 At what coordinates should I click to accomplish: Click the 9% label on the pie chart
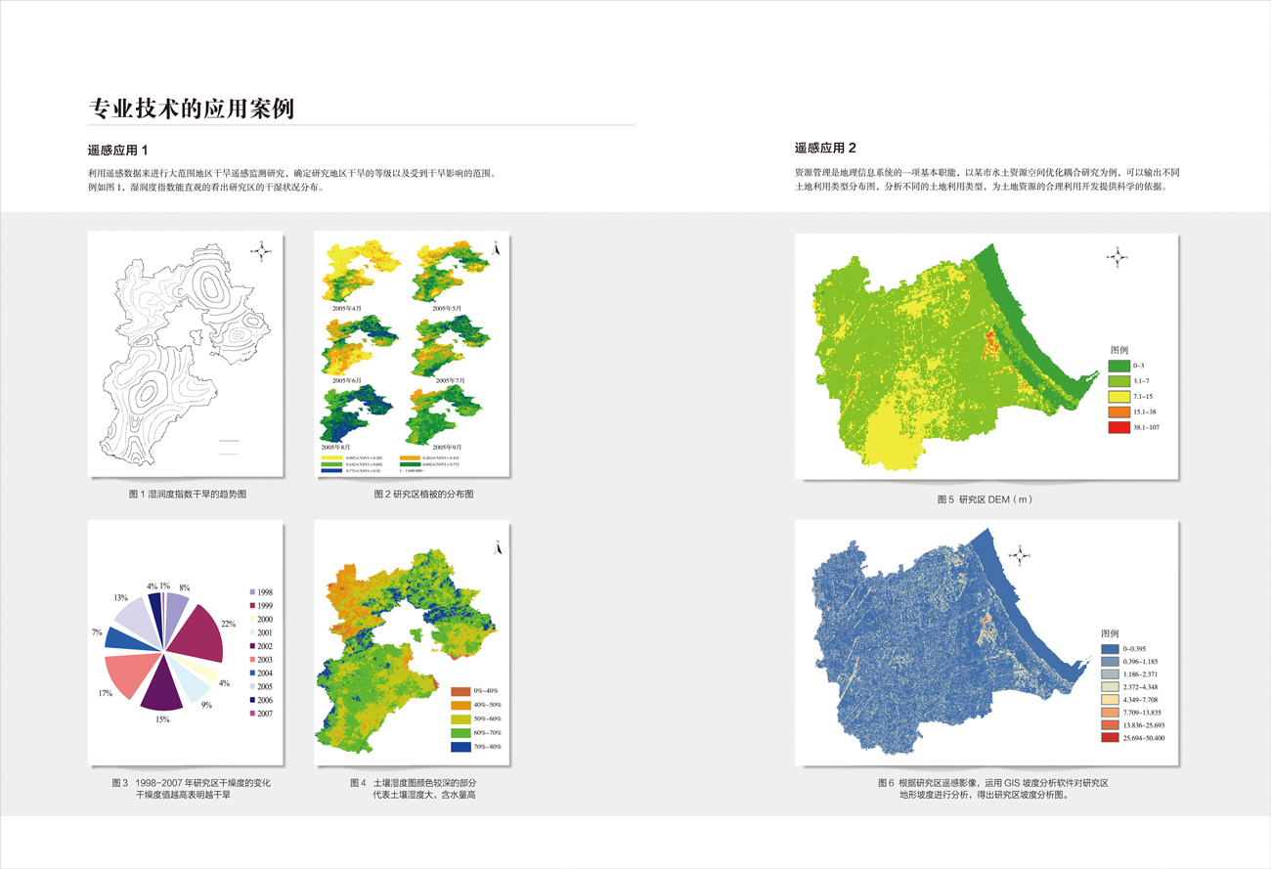(x=205, y=705)
